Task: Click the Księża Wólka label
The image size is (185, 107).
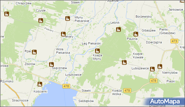Action: click(x=117, y=92)
